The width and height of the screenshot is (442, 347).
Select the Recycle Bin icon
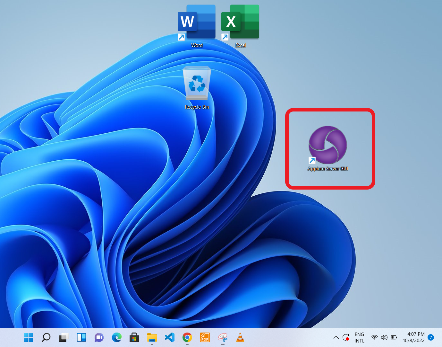point(197,88)
